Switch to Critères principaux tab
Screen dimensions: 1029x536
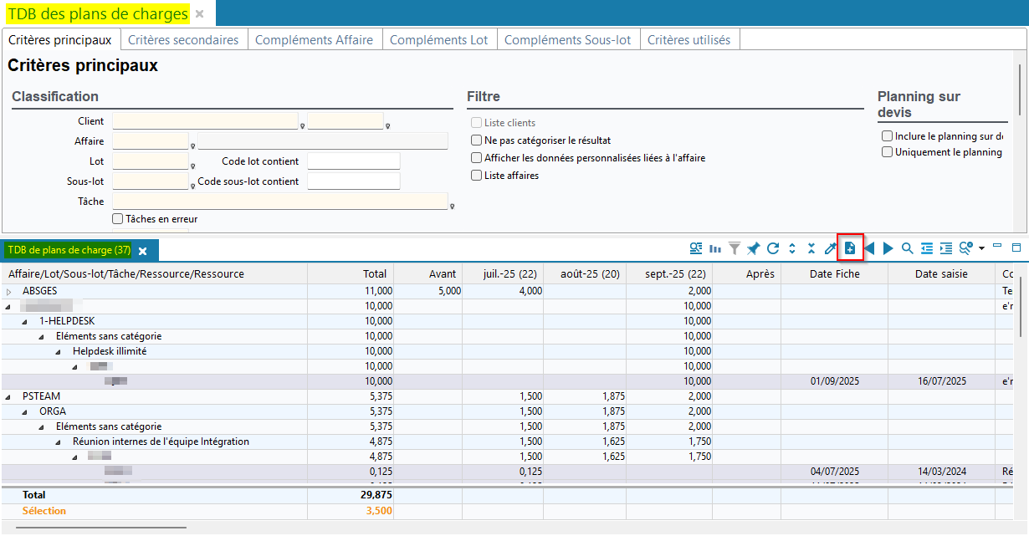click(x=60, y=39)
